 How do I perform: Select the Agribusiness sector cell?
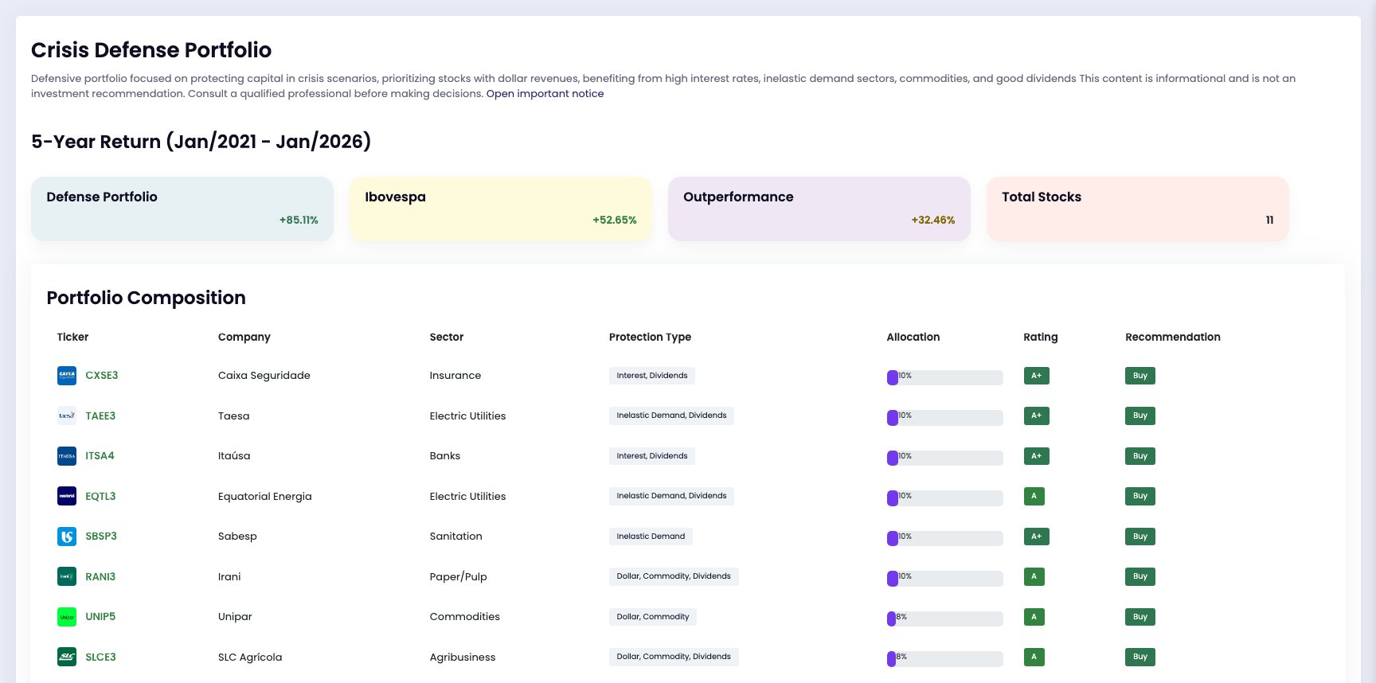pos(463,658)
